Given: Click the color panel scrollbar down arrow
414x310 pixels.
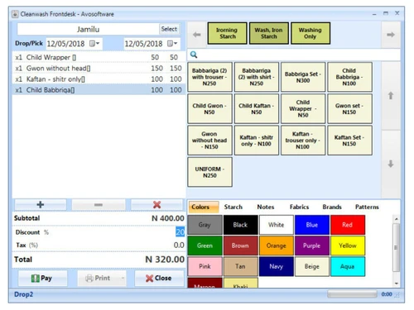Looking at the screenshot, I should point(397,284).
